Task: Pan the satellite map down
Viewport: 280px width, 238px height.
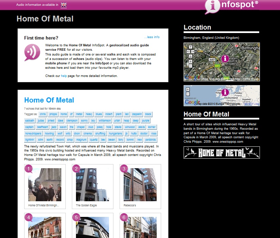Action: point(190,56)
